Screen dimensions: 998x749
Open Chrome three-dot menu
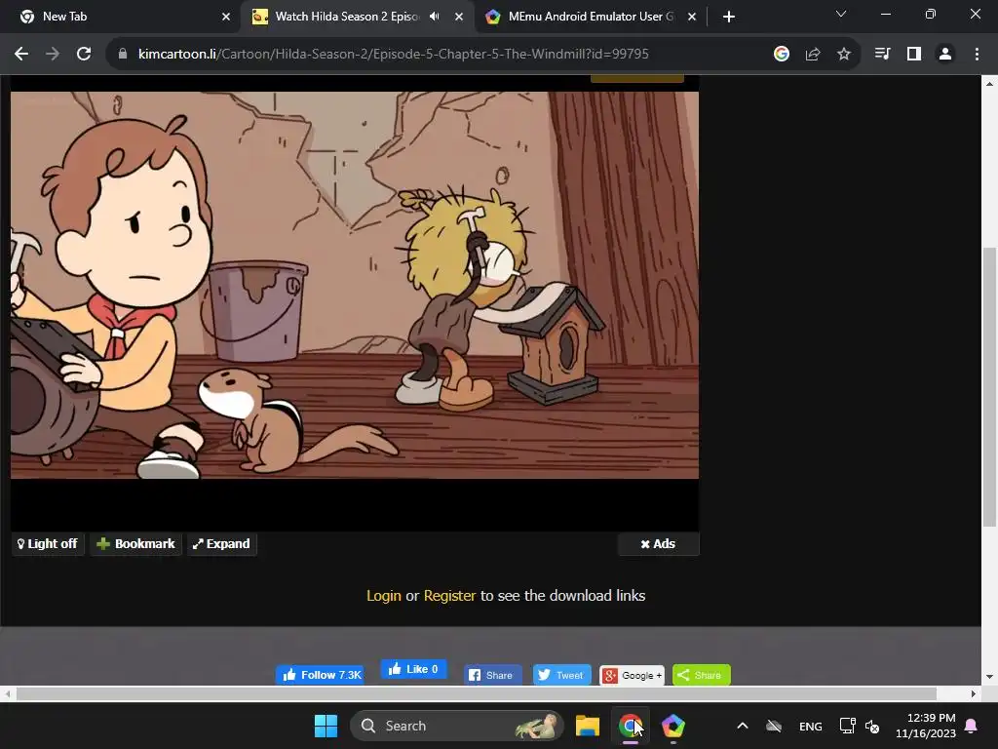pos(977,55)
